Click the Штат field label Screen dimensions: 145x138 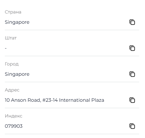pyautogui.click(x=11, y=38)
